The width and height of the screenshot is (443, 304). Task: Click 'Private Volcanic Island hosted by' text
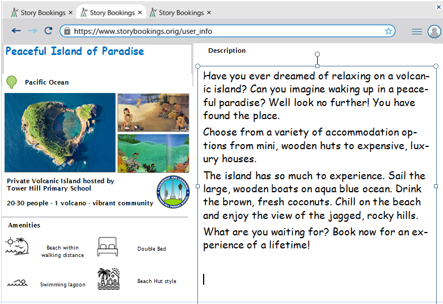pyautogui.click(x=61, y=181)
